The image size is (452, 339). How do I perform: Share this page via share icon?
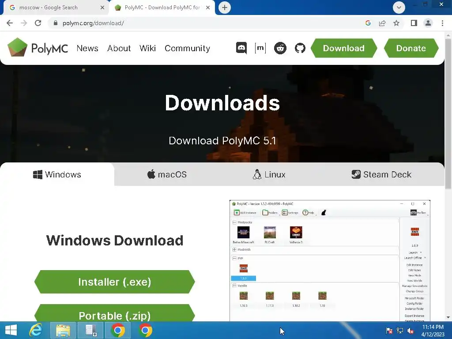click(x=382, y=23)
